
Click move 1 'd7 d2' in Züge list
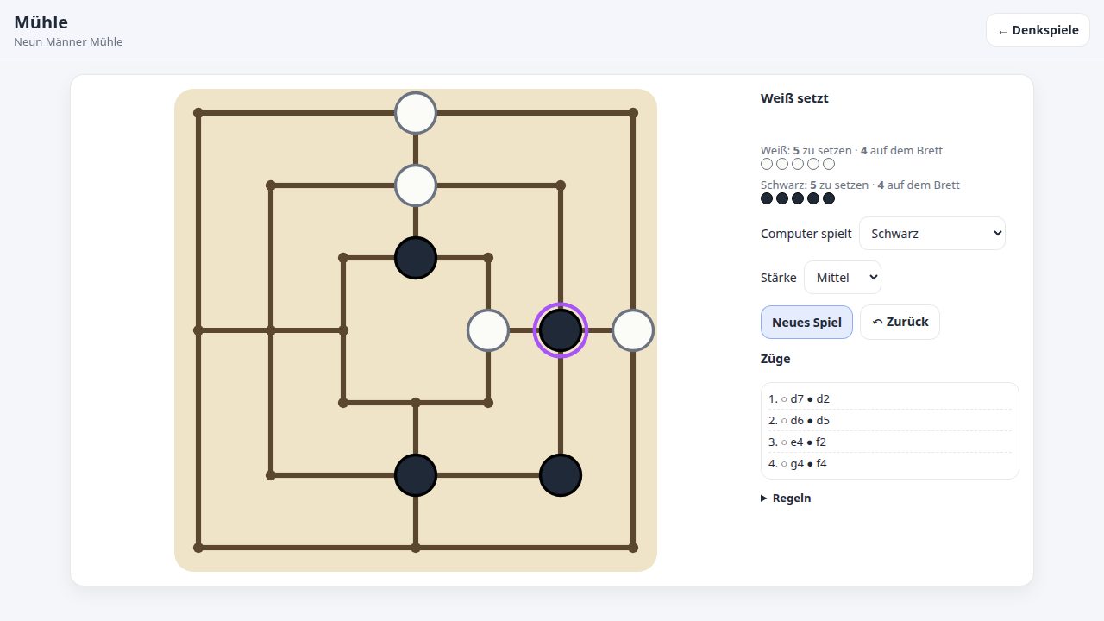[890, 399]
